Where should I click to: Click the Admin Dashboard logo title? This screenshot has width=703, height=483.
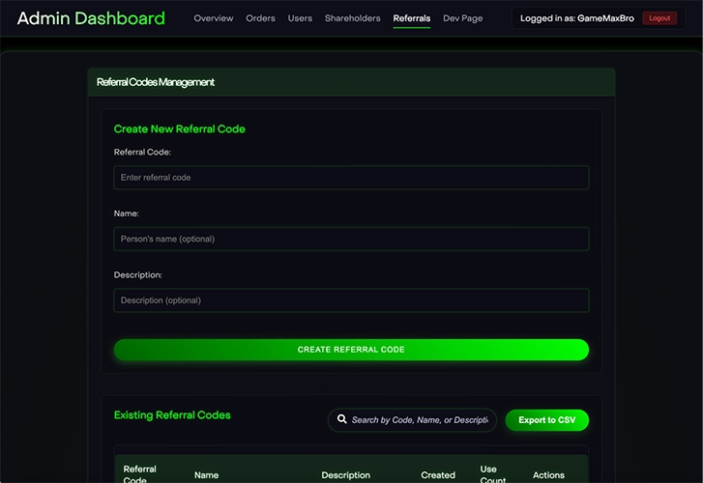pos(91,18)
